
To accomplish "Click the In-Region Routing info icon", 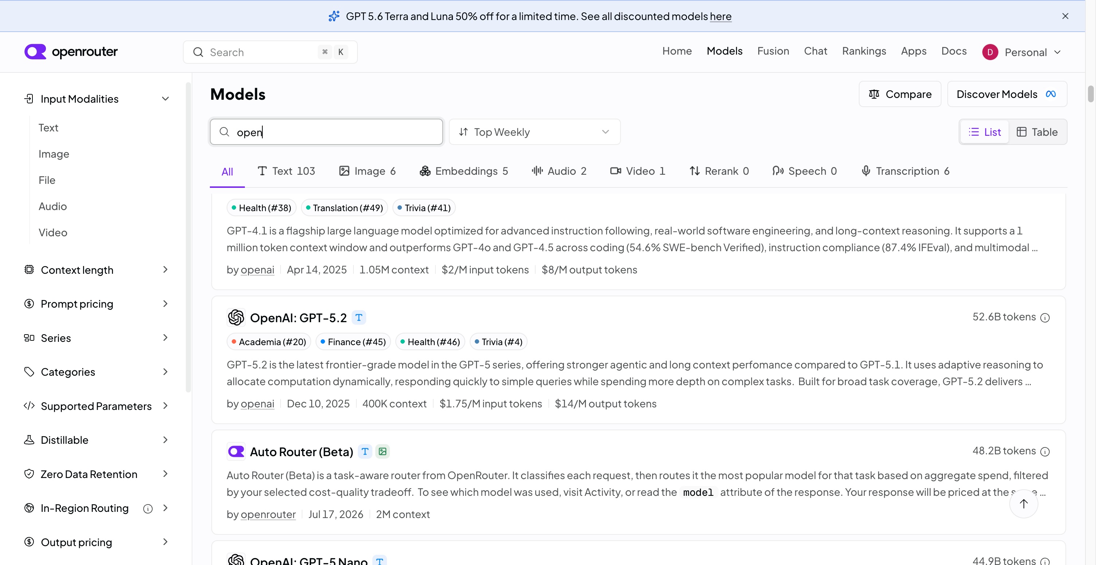I will [148, 509].
